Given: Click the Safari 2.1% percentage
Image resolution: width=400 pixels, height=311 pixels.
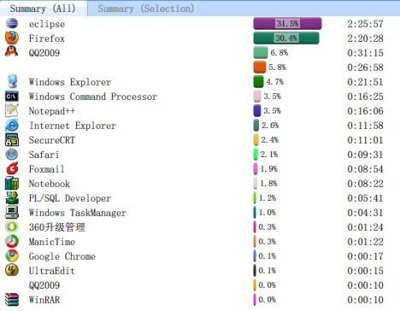Looking at the screenshot, I should click(269, 155).
